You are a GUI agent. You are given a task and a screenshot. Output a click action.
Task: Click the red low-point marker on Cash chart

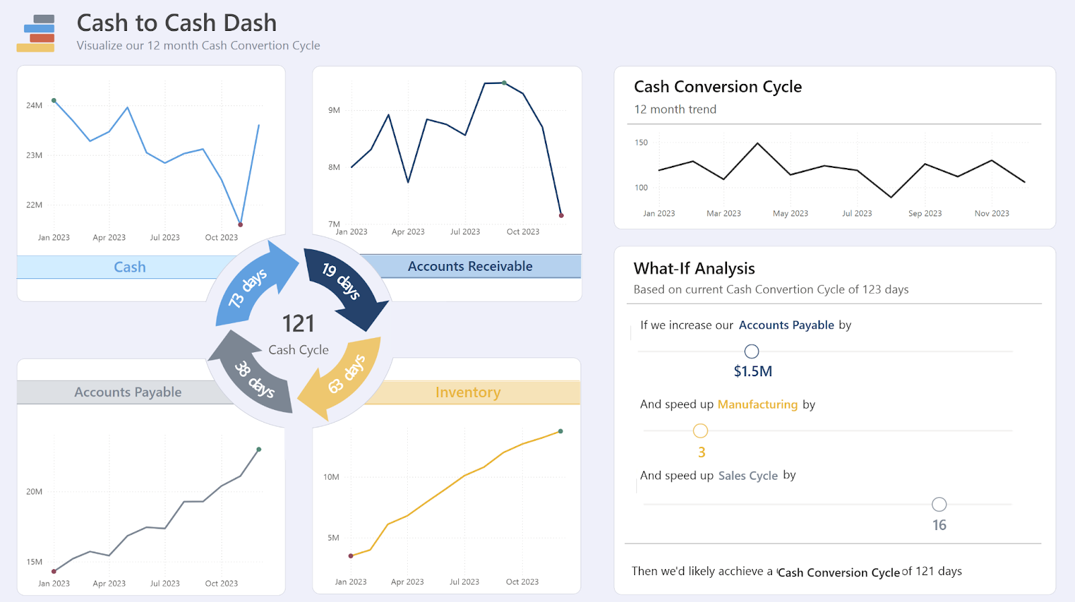pos(240,224)
